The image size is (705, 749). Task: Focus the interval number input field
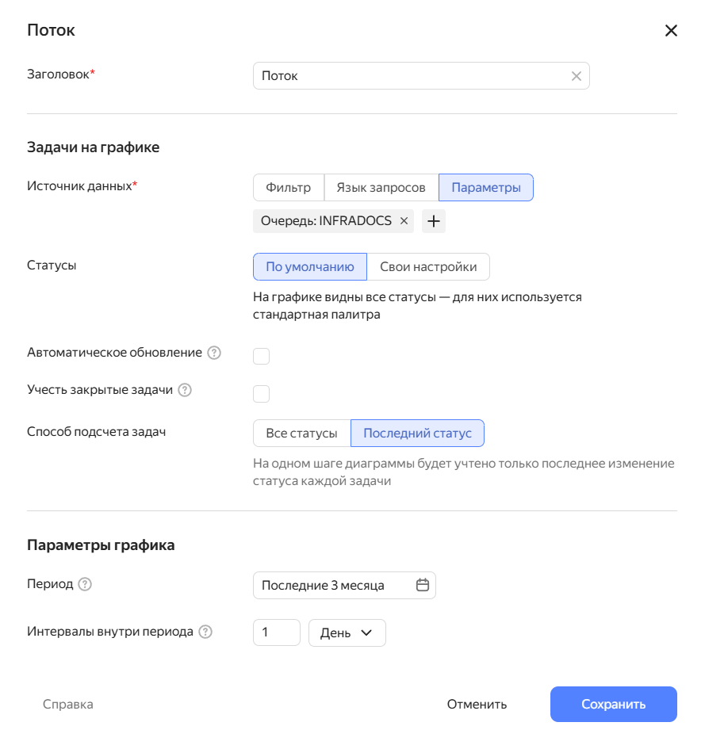pyautogui.click(x=277, y=633)
